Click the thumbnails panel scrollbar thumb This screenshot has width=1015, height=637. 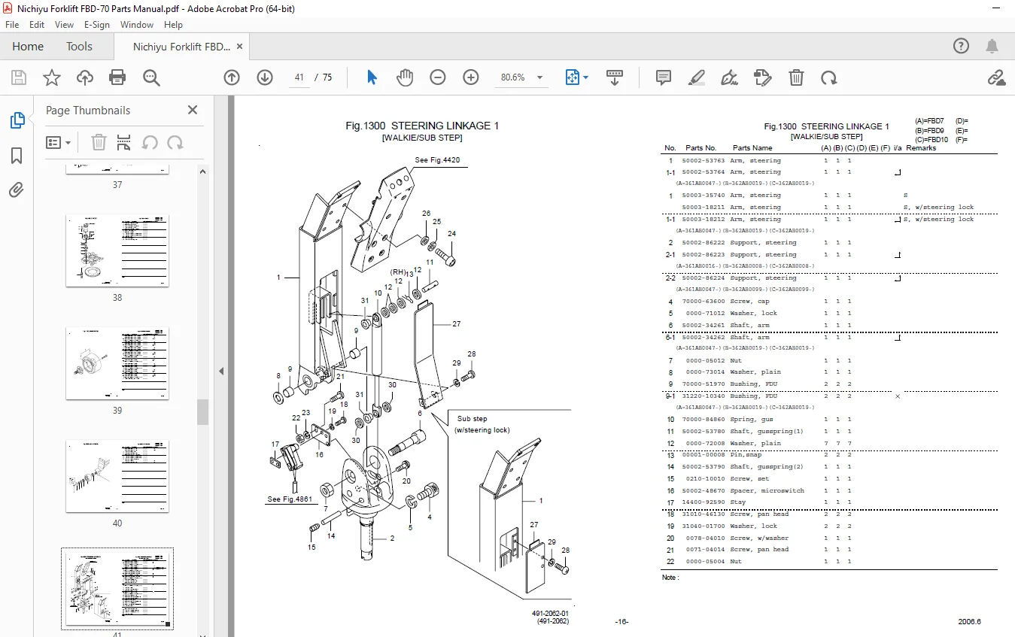click(202, 412)
